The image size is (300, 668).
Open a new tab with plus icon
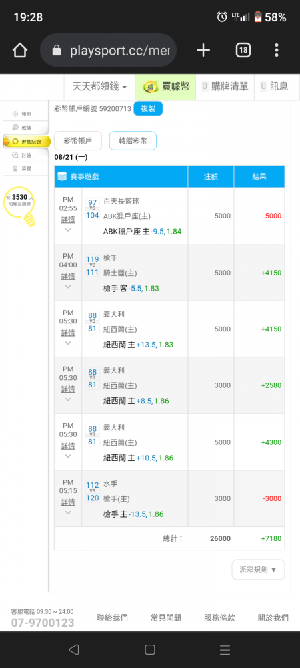point(203,51)
